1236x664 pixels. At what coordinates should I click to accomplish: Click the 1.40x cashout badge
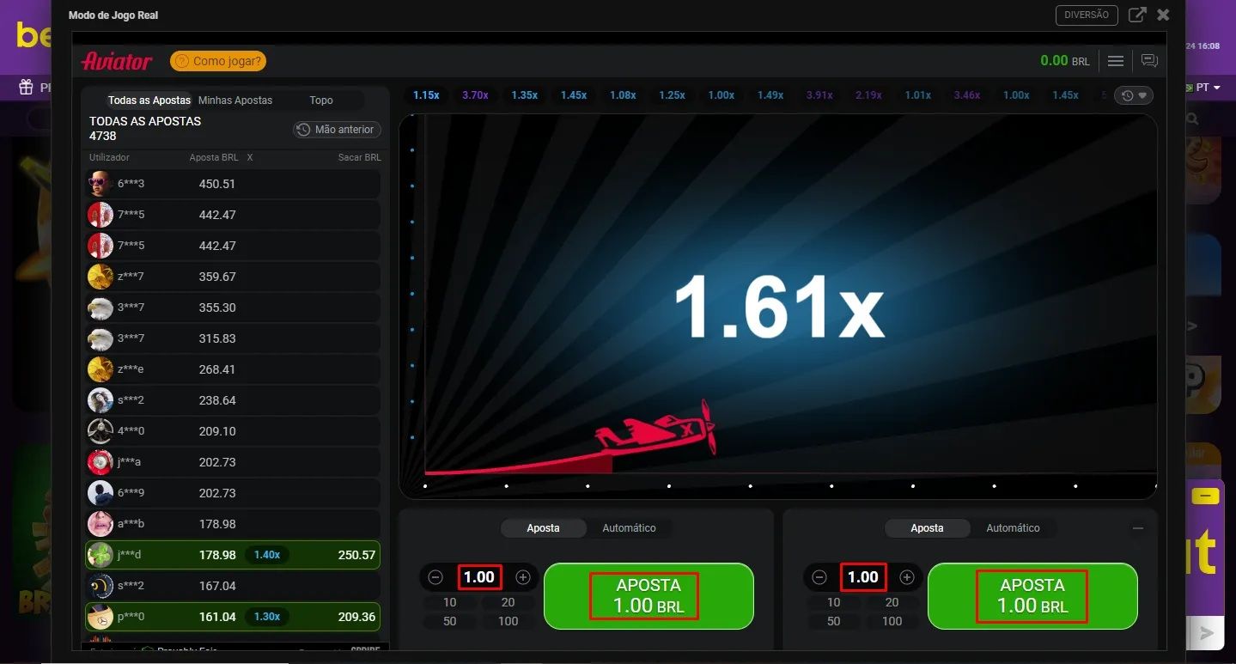267,555
